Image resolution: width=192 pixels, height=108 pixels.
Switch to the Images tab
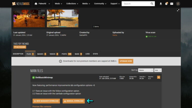(42, 54)
